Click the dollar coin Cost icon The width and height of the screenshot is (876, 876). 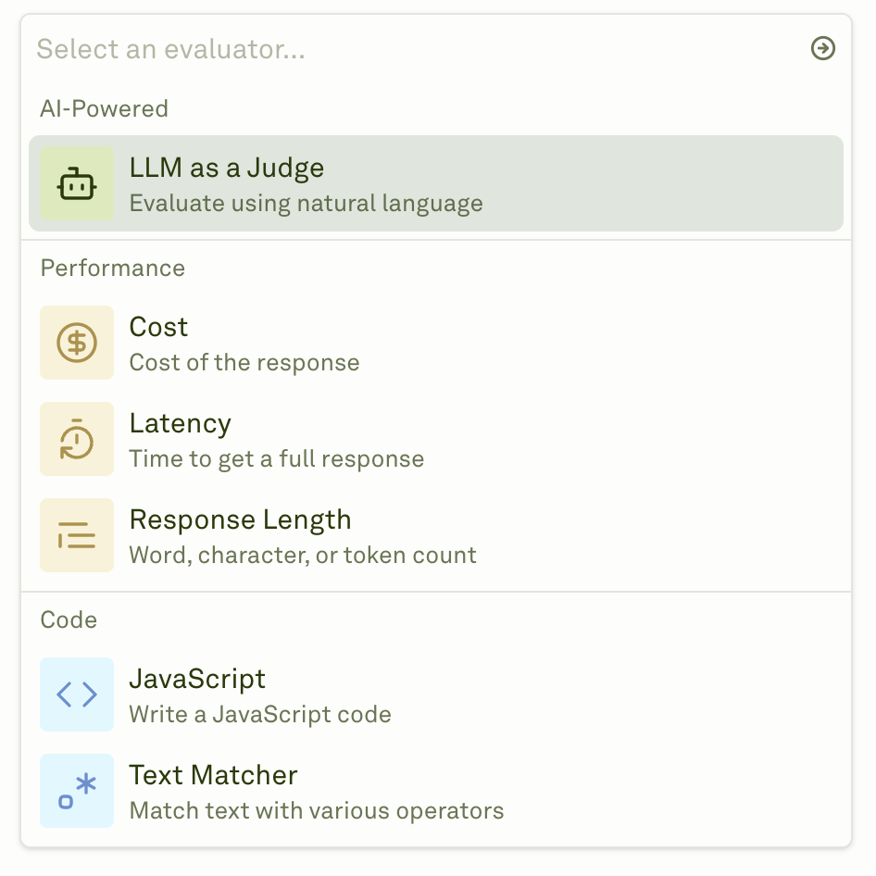[77, 343]
